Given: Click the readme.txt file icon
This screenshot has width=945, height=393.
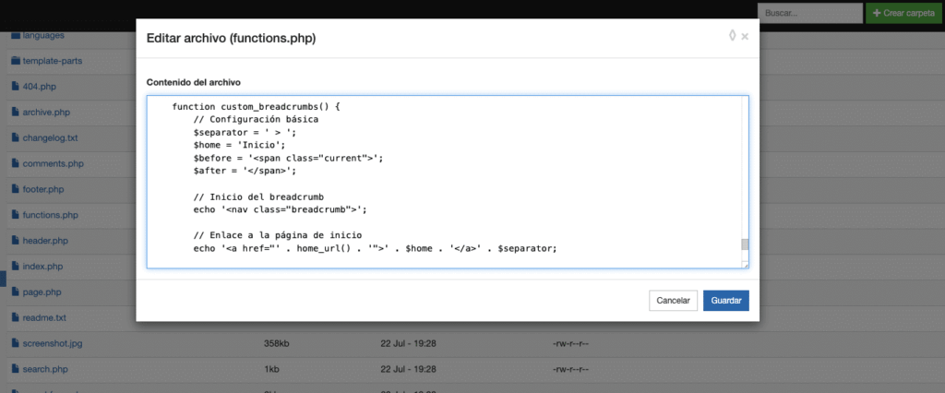Looking at the screenshot, I should tap(15, 317).
